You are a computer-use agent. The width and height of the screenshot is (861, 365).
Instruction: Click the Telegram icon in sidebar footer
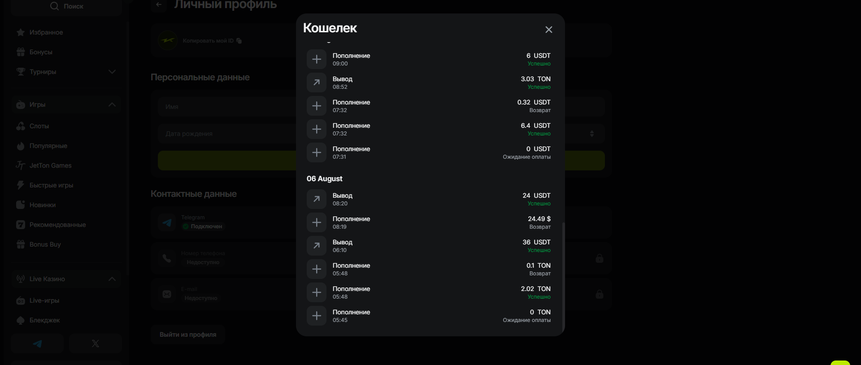(x=38, y=343)
